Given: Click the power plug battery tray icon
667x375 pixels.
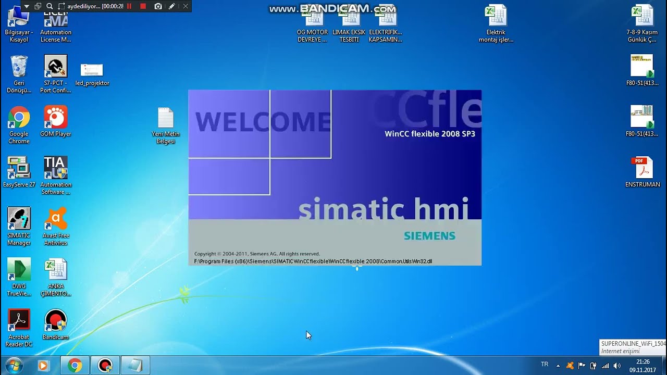Looking at the screenshot, I should [x=593, y=366].
